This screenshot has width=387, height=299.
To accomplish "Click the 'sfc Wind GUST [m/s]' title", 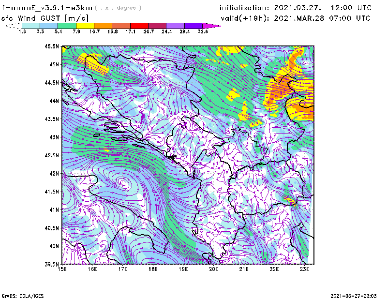I will pyautogui.click(x=45, y=18).
